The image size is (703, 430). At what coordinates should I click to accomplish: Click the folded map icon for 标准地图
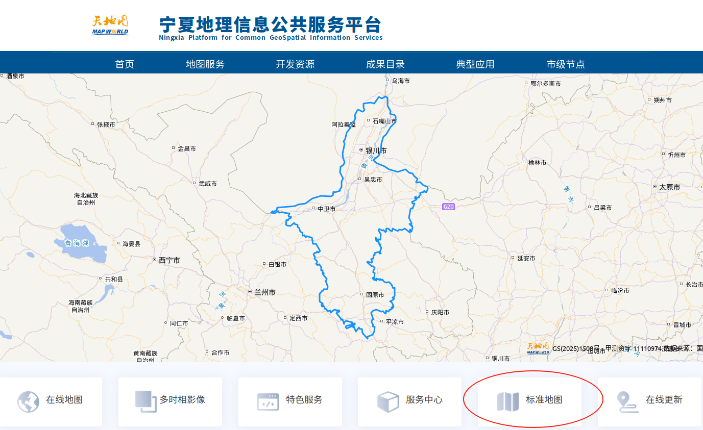507,402
